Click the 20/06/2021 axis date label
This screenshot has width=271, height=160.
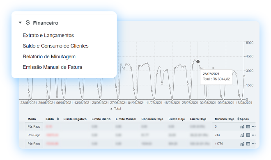101,103
